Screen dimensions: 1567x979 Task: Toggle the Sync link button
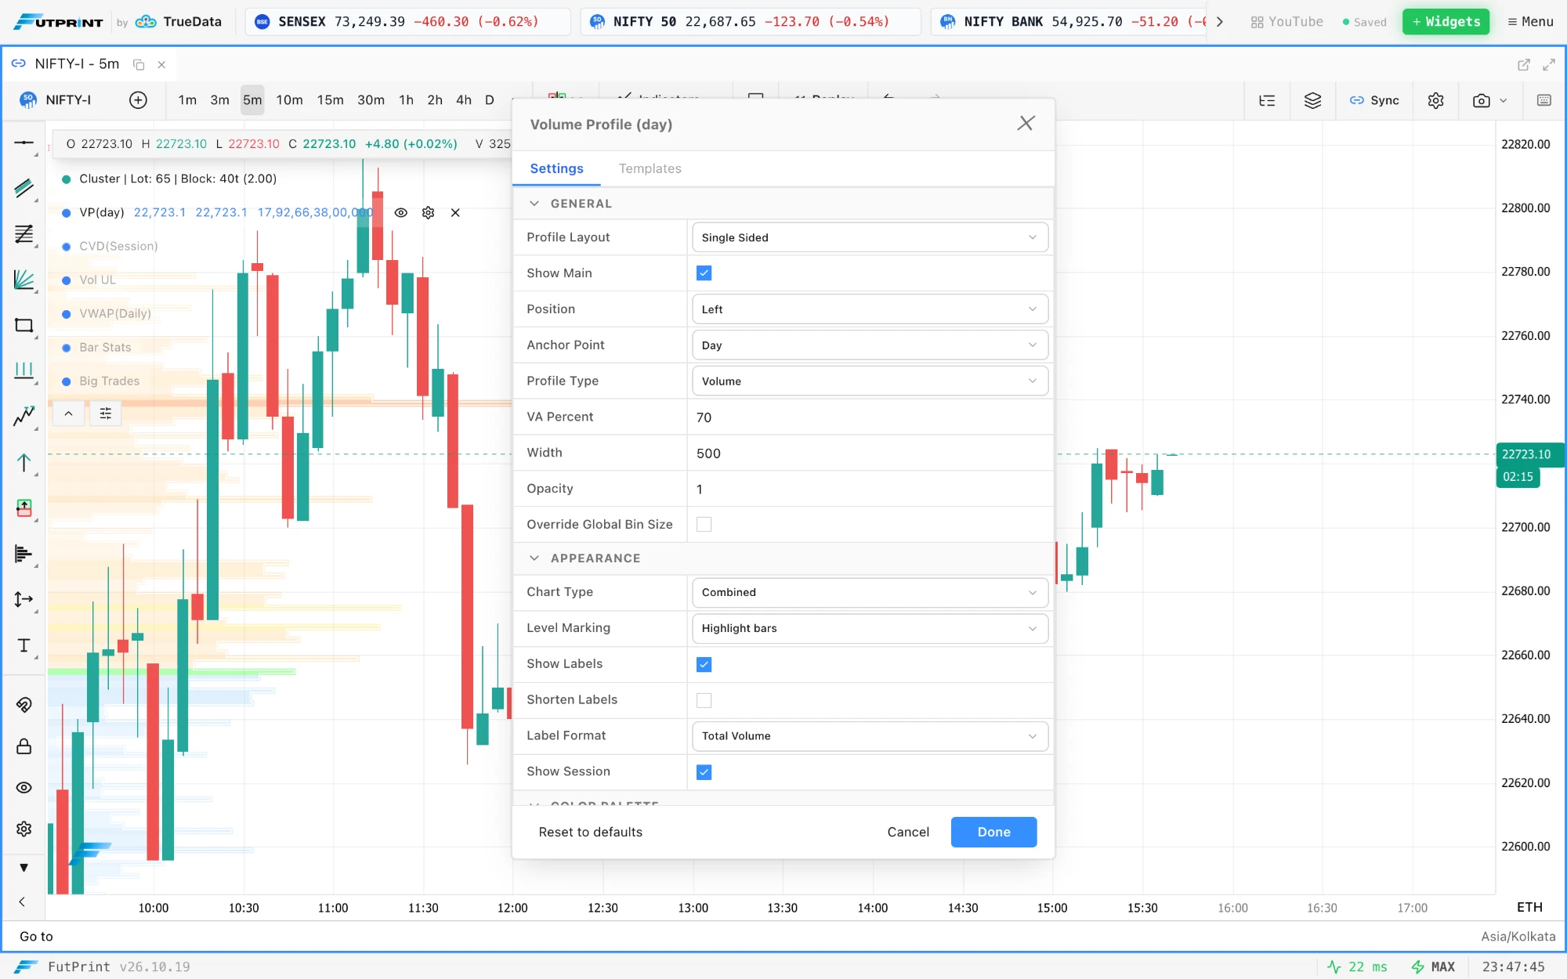point(1374,100)
